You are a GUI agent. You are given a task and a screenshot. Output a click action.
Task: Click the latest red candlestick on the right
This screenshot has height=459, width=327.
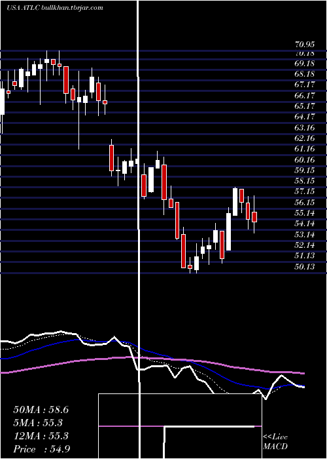pos(254,217)
